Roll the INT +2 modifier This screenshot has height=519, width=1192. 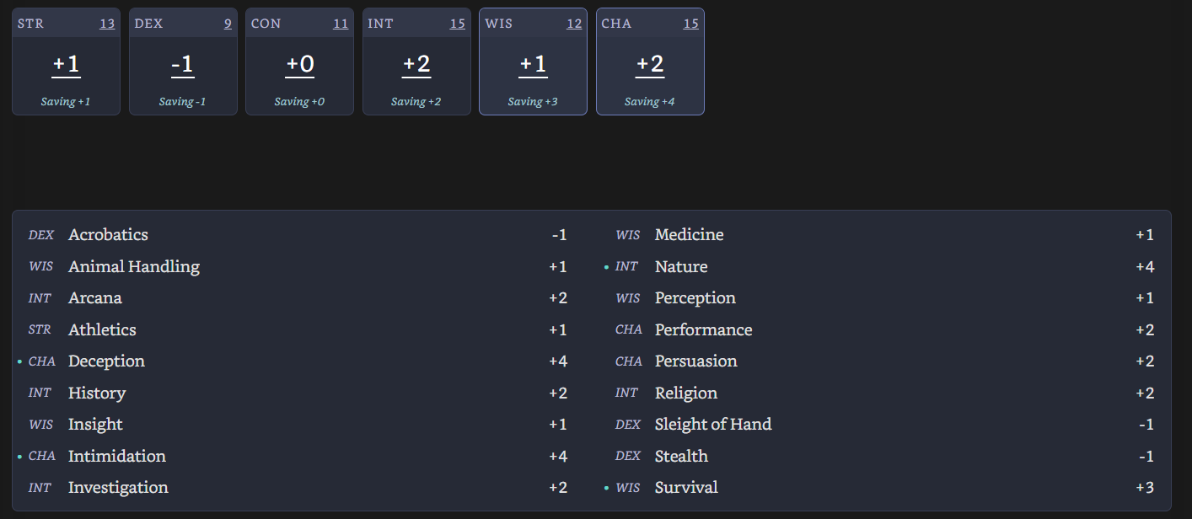(416, 64)
